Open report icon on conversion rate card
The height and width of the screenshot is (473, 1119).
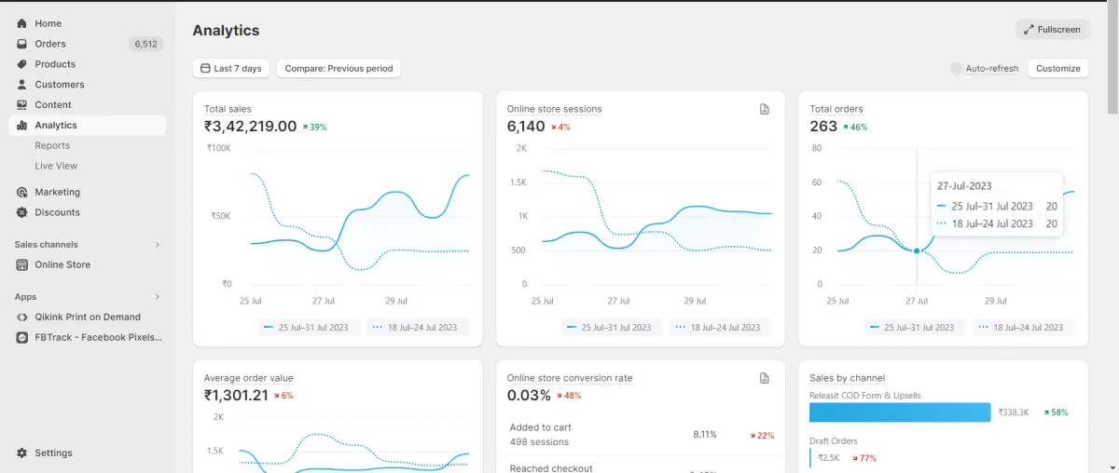click(765, 378)
